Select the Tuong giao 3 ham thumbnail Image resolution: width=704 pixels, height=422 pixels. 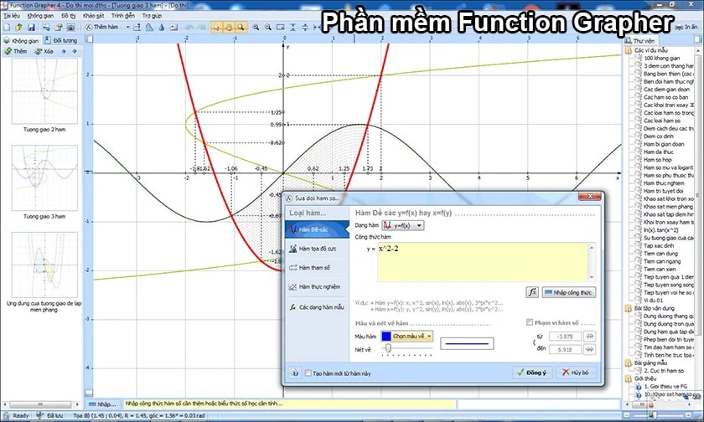click(44, 178)
